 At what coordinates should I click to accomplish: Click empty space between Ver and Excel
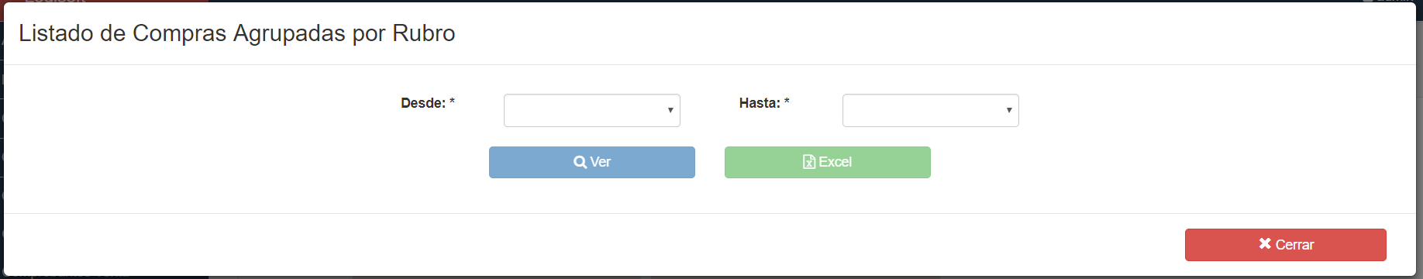click(x=710, y=162)
